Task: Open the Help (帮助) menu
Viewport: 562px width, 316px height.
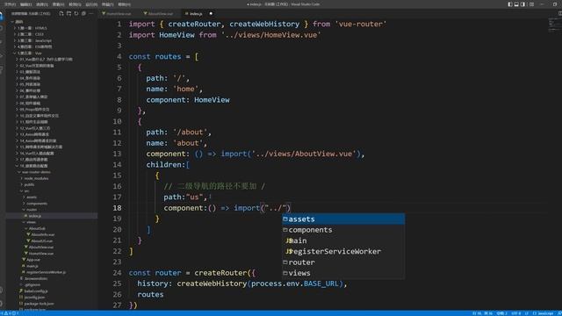Action: (x=124, y=4)
